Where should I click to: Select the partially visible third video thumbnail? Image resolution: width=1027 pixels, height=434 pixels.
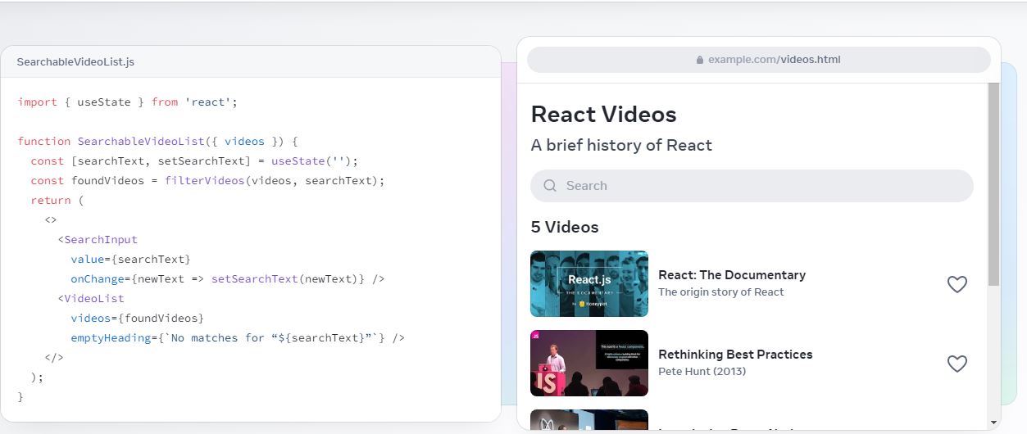coord(588,420)
